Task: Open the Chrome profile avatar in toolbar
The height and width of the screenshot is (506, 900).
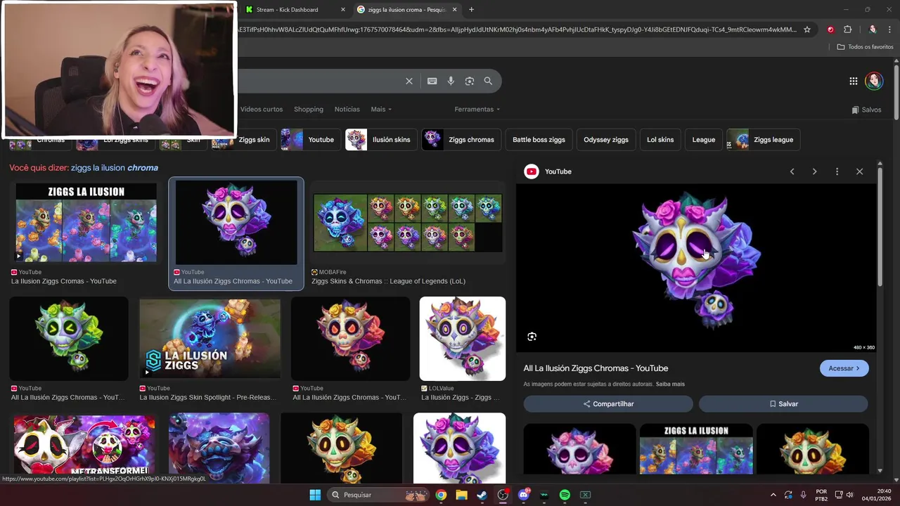Action: (x=873, y=30)
